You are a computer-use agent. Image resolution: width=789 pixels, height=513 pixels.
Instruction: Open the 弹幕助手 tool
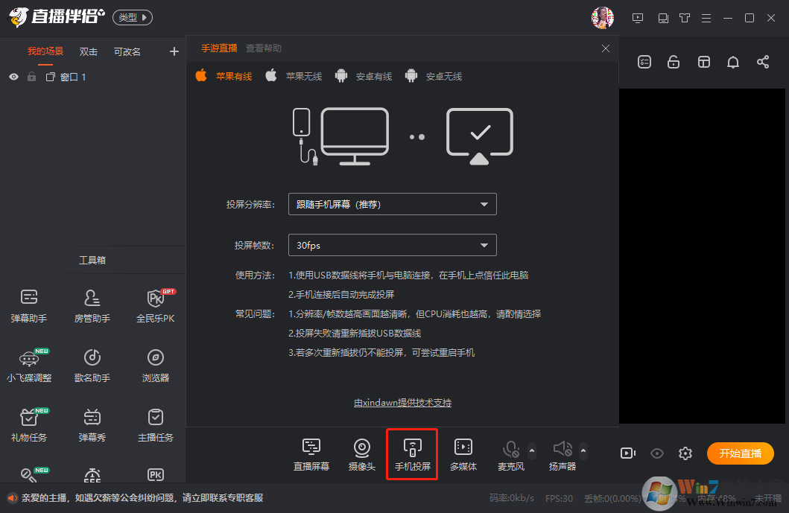29,305
